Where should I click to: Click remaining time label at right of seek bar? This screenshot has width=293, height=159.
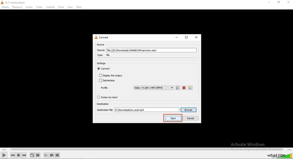289,149
